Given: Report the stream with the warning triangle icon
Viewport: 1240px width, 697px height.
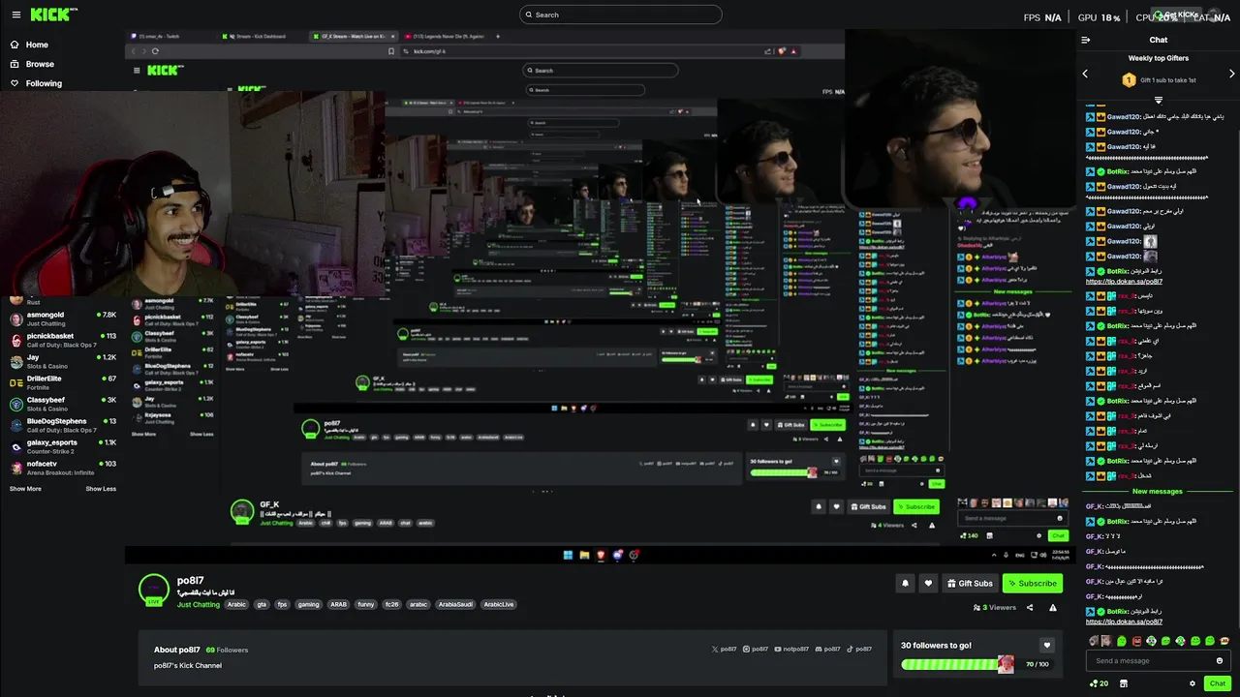Looking at the screenshot, I should [1053, 608].
